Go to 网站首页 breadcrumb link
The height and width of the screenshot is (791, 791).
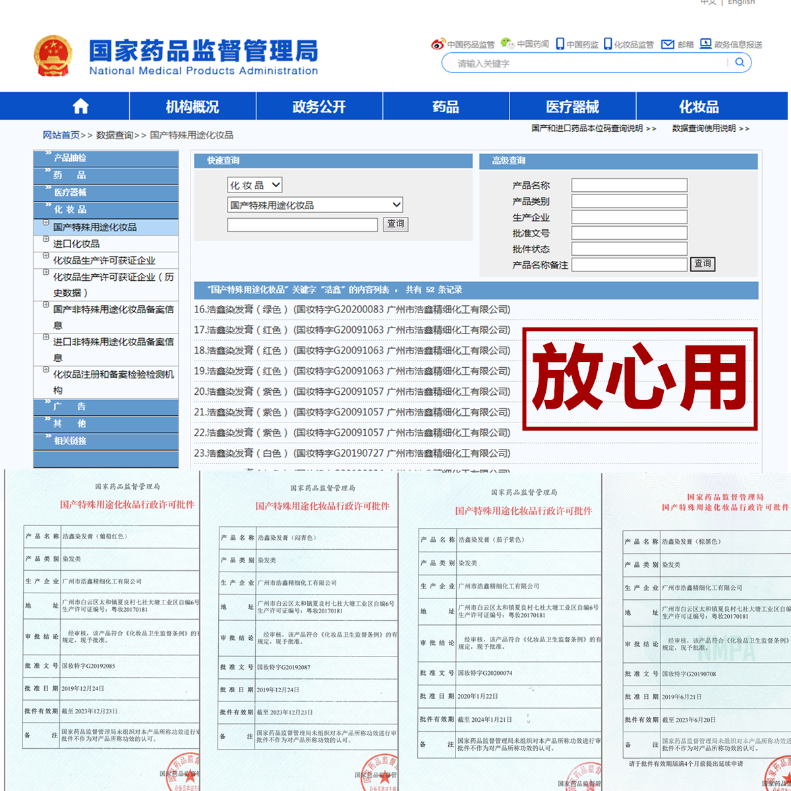61,135
